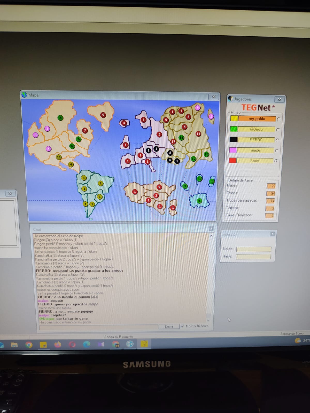
Task: Click the FIERRO player name
Action: tap(256, 140)
